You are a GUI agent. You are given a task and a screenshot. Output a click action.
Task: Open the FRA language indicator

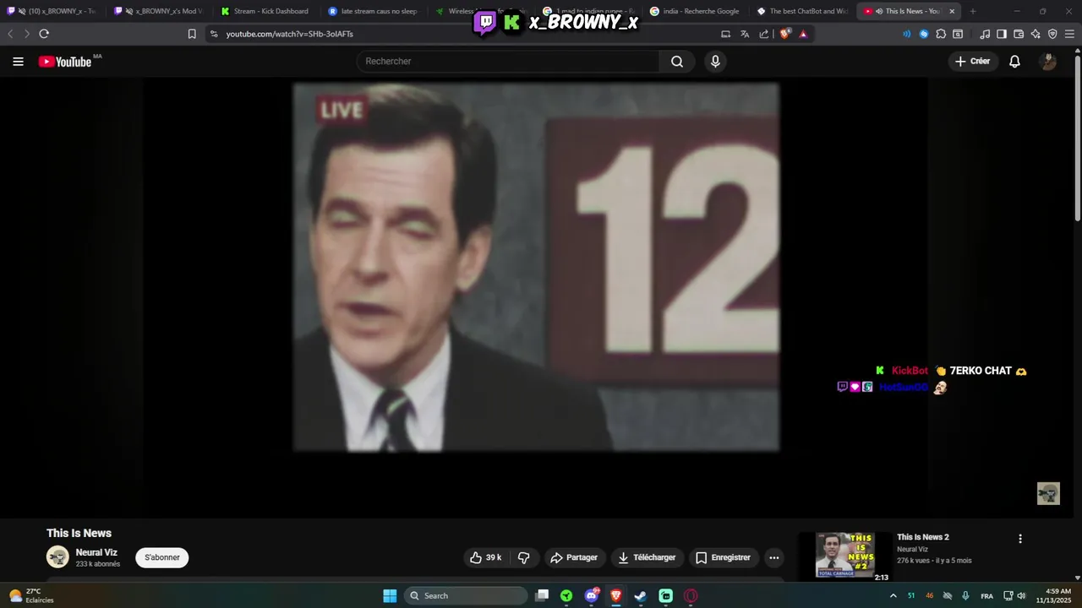tap(986, 595)
